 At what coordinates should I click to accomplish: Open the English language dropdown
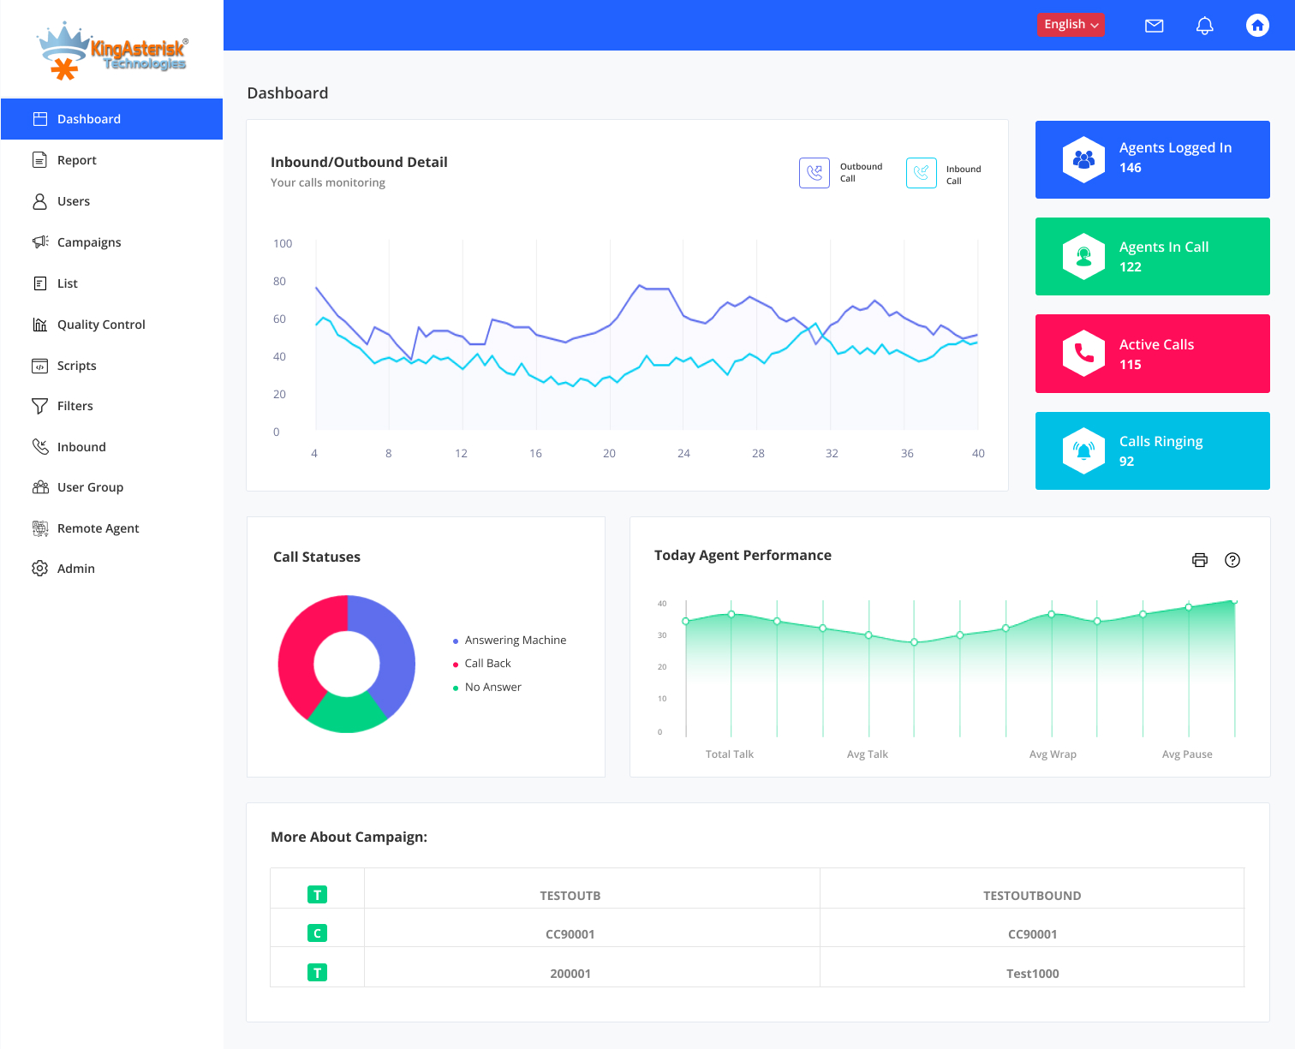[1071, 25]
